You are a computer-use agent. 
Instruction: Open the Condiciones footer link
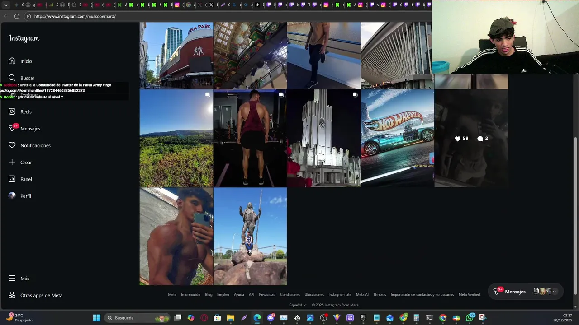(290, 295)
